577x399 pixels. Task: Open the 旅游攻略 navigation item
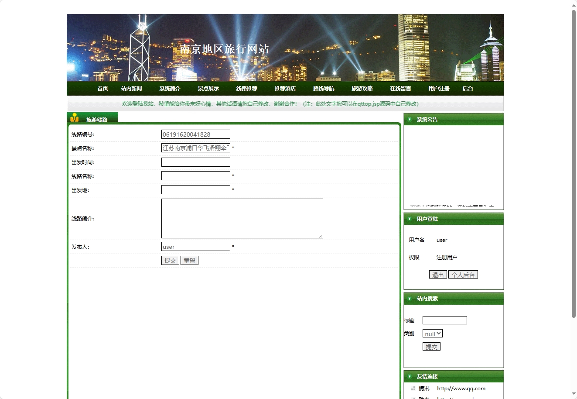[362, 89]
